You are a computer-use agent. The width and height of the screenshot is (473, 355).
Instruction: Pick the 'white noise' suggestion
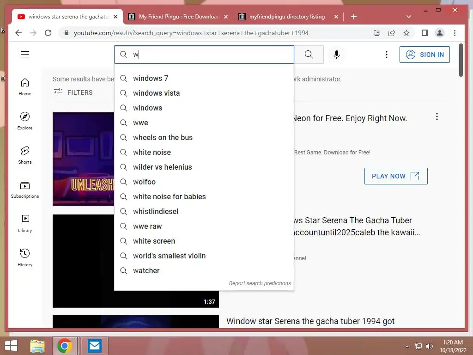[204, 153]
